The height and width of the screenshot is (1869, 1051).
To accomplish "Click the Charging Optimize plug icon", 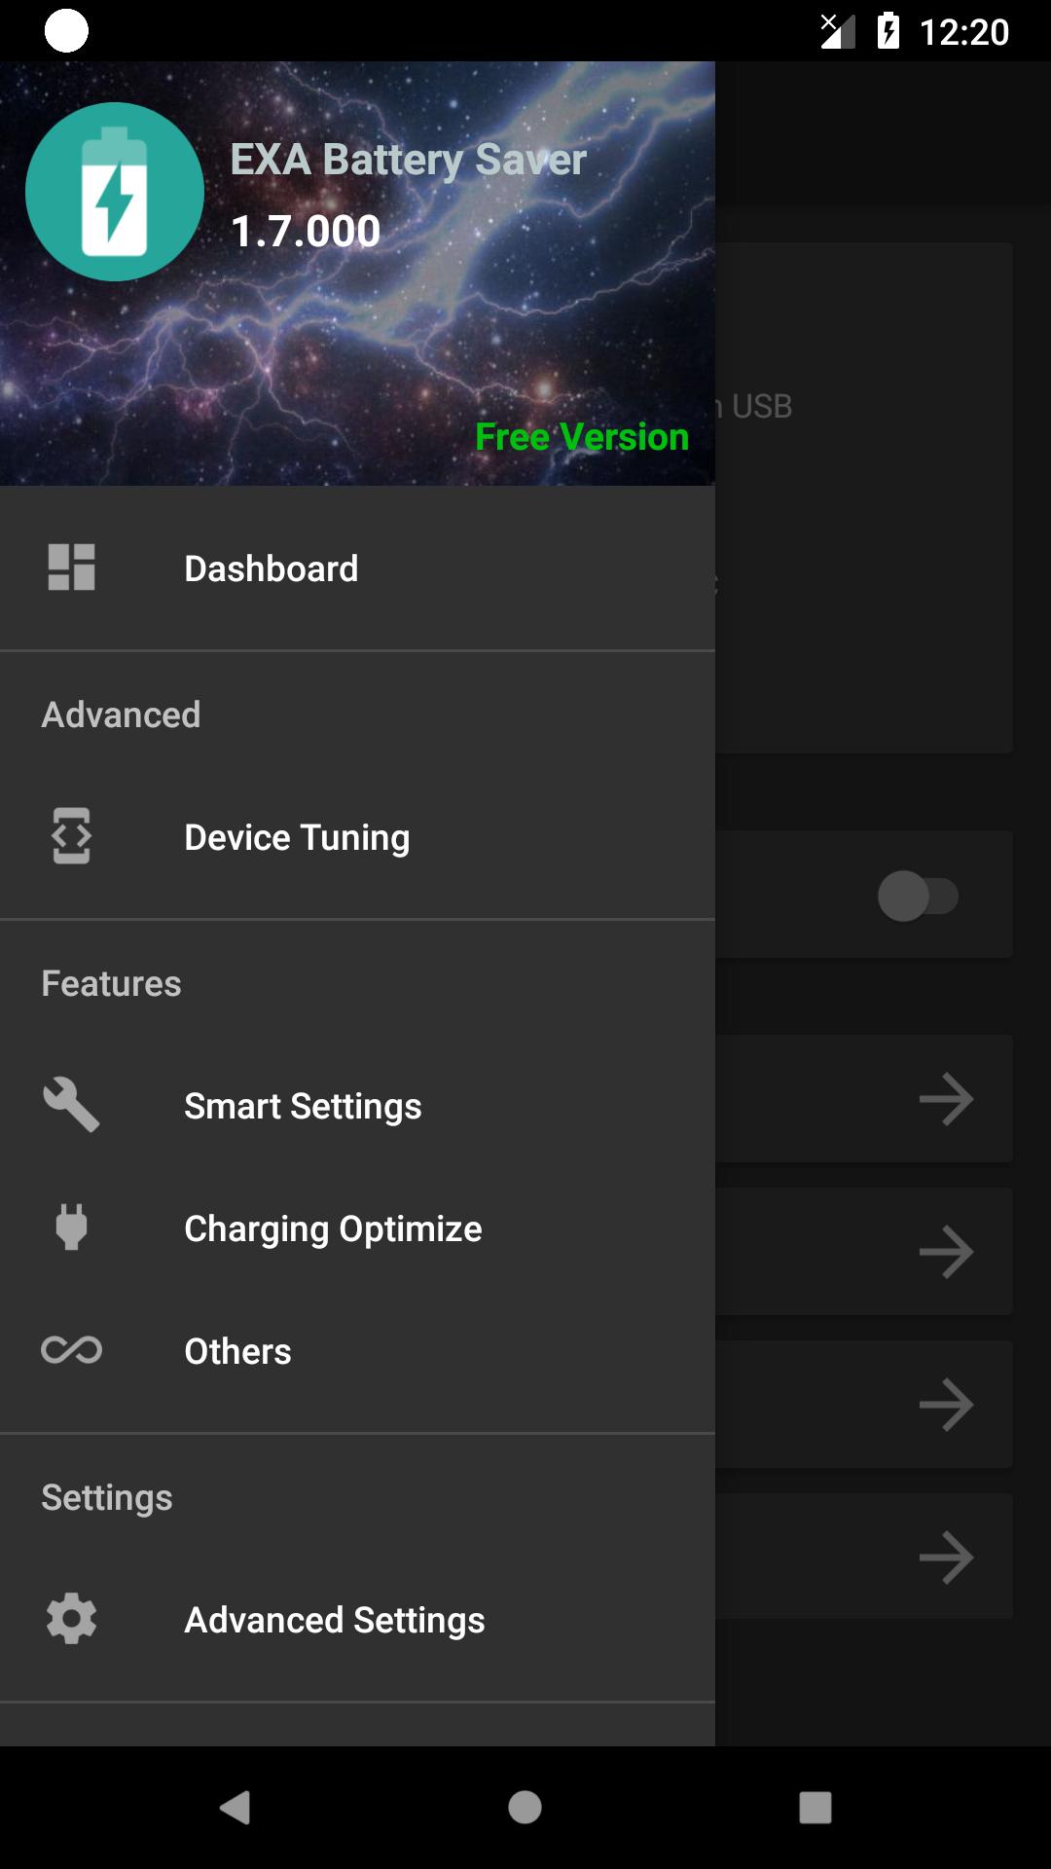I will (71, 1227).
